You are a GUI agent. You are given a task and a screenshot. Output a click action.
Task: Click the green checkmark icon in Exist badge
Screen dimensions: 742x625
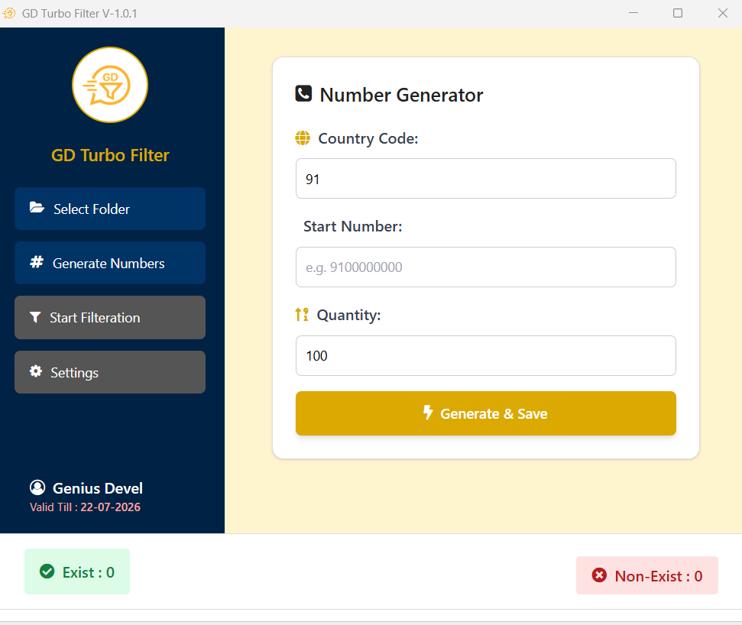pos(47,572)
